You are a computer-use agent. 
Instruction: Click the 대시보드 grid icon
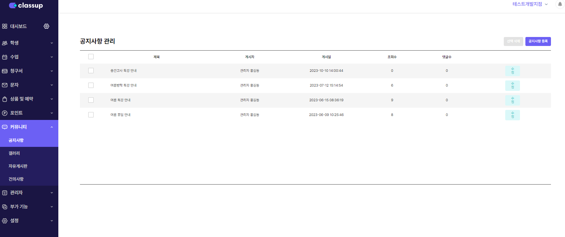coord(5,26)
